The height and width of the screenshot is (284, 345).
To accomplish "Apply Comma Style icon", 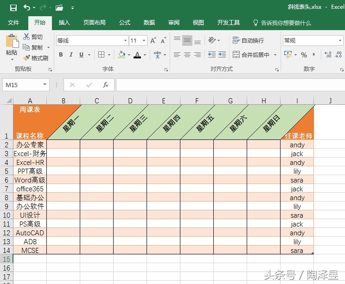I will (x=313, y=55).
